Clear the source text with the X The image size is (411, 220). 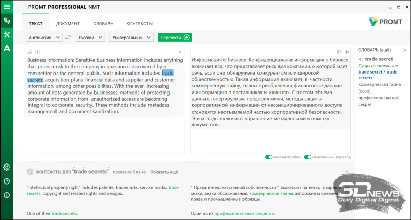(180, 52)
